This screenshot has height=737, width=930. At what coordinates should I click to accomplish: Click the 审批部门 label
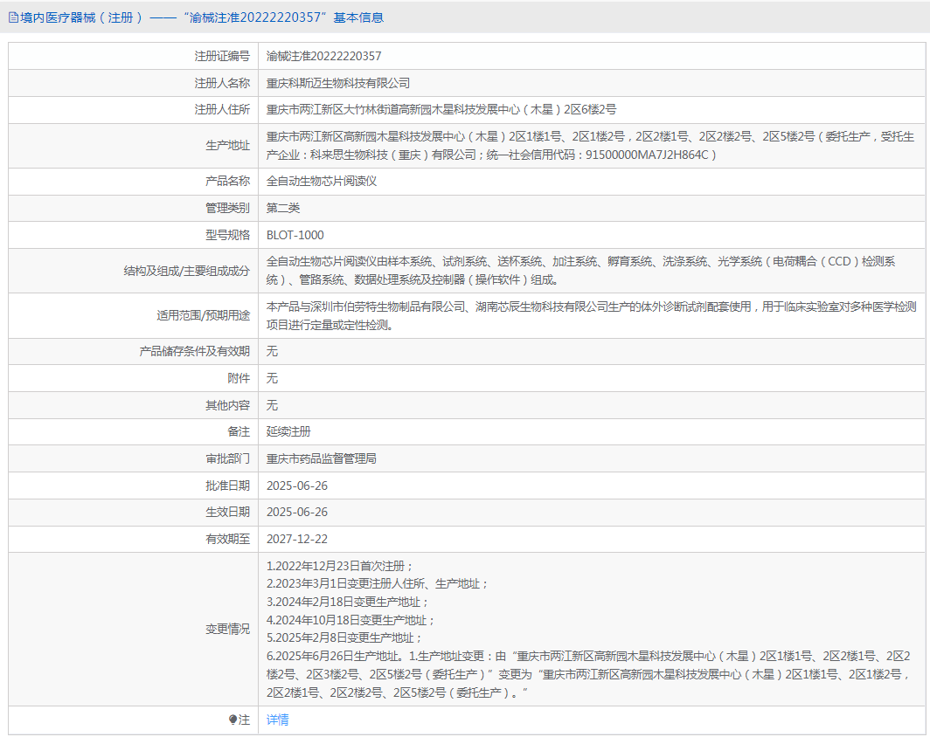pos(228,458)
